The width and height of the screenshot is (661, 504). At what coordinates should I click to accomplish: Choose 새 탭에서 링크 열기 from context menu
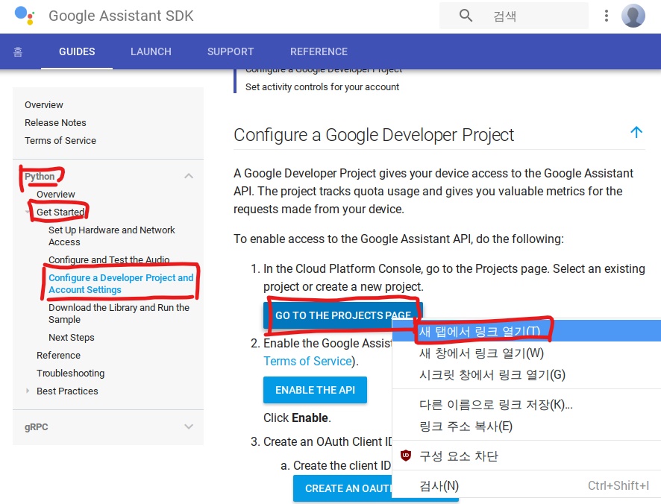pyautogui.click(x=527, y=331)
